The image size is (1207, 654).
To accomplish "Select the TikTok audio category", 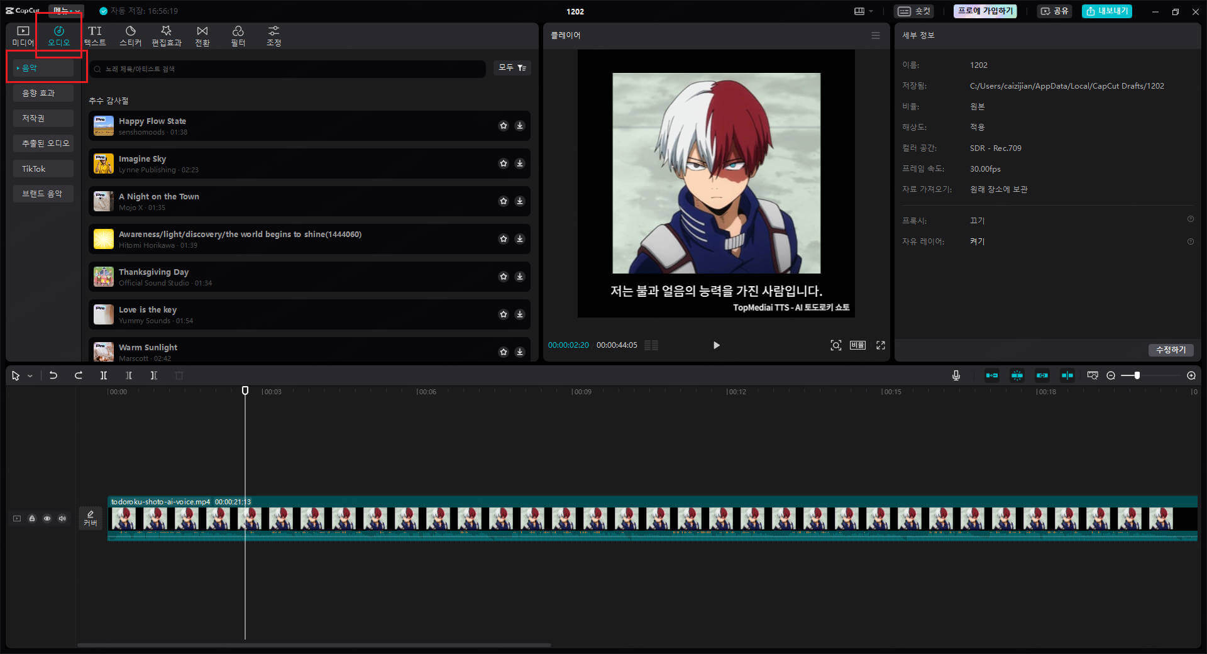I will pos(43,169).
